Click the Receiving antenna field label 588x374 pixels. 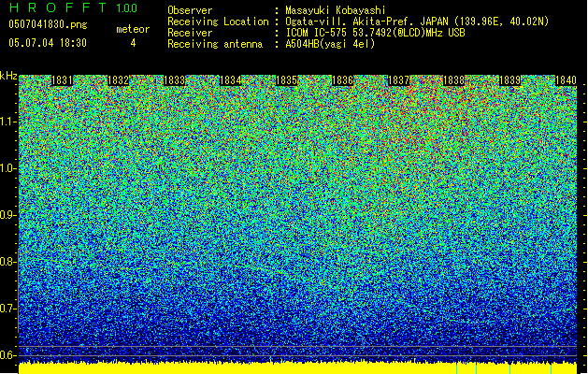(x=215, y=44)
